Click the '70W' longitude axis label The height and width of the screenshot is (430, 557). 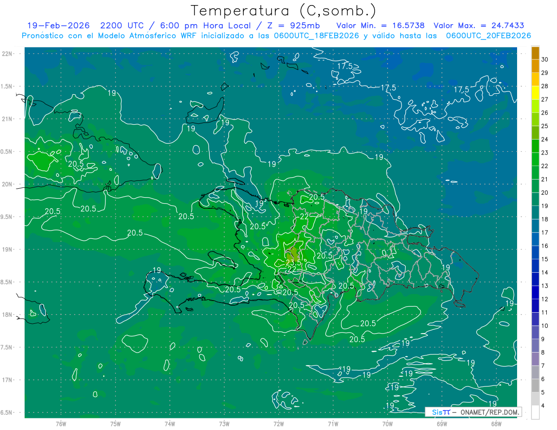point(387,424)
